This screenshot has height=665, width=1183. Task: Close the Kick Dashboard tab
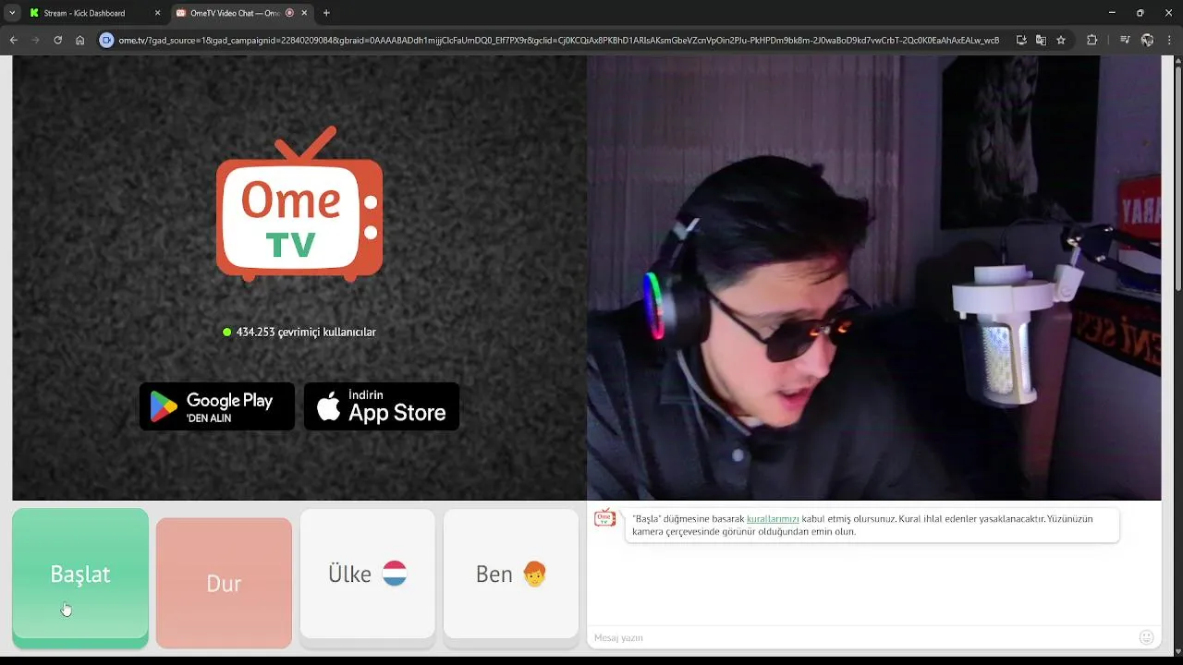pos(157,13)
